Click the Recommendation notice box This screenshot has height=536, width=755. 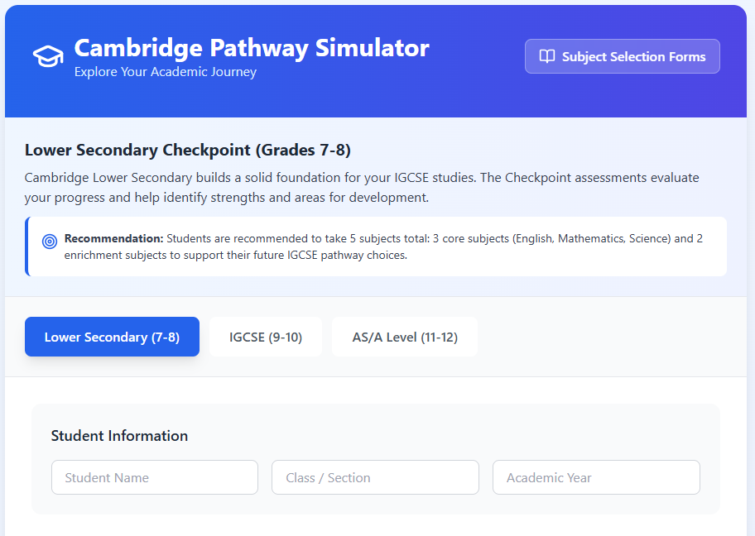(x=377, y=246)
